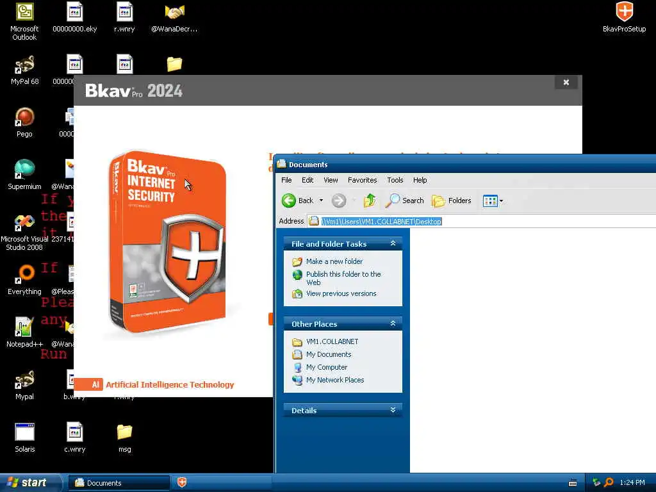This screenshot has width=656, height=492.
Task: Click the Bkav Internet Security box image
Action: pyautogui.click(x=167, y=243)
